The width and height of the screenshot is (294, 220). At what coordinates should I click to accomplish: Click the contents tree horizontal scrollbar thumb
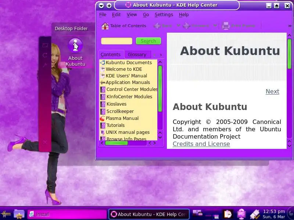tap(116, 143)
